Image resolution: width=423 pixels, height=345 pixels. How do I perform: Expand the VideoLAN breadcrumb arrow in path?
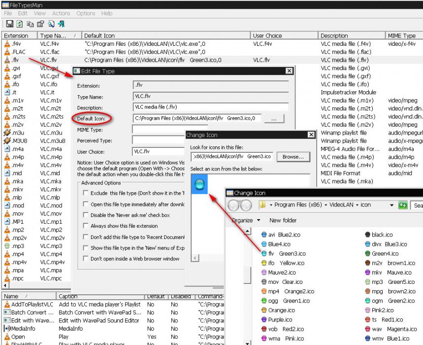pyautogui.click(x=357, y=205)
